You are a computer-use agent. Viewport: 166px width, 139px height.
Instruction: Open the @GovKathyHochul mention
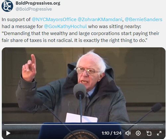[x=65, y=27]
